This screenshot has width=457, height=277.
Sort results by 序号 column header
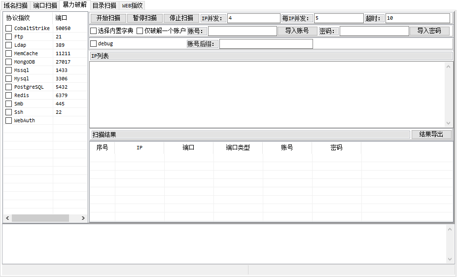point(103,148)
